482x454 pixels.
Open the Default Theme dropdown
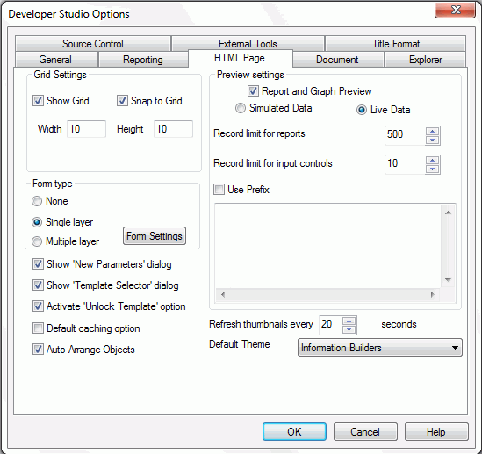(380, 348)
